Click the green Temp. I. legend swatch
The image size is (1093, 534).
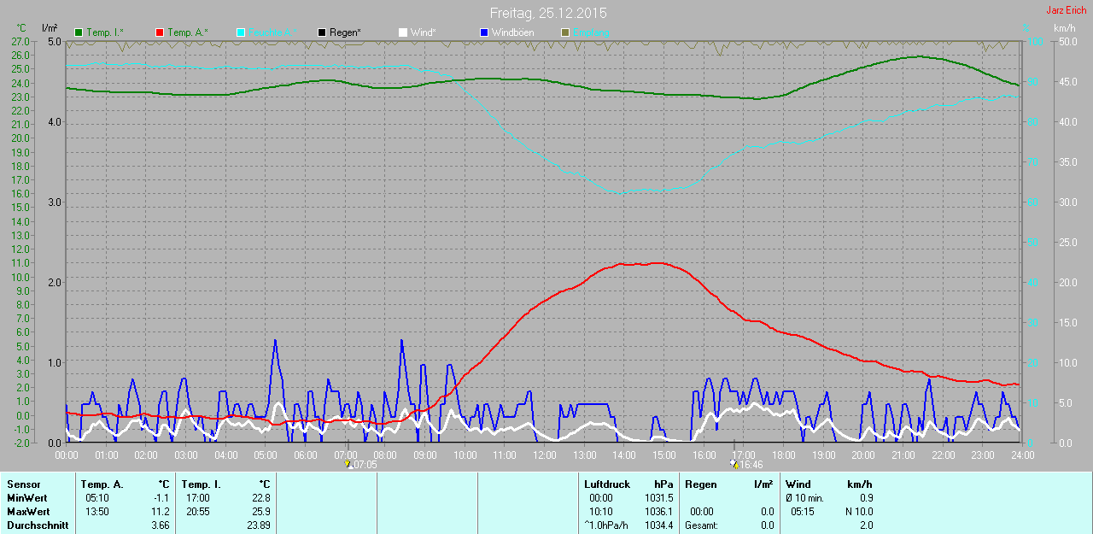pyautogui.click(x=79, y=32)
